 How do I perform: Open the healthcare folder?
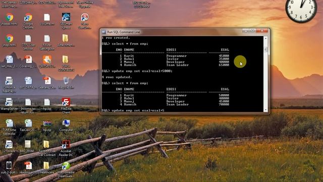click(x=46, y=165)
